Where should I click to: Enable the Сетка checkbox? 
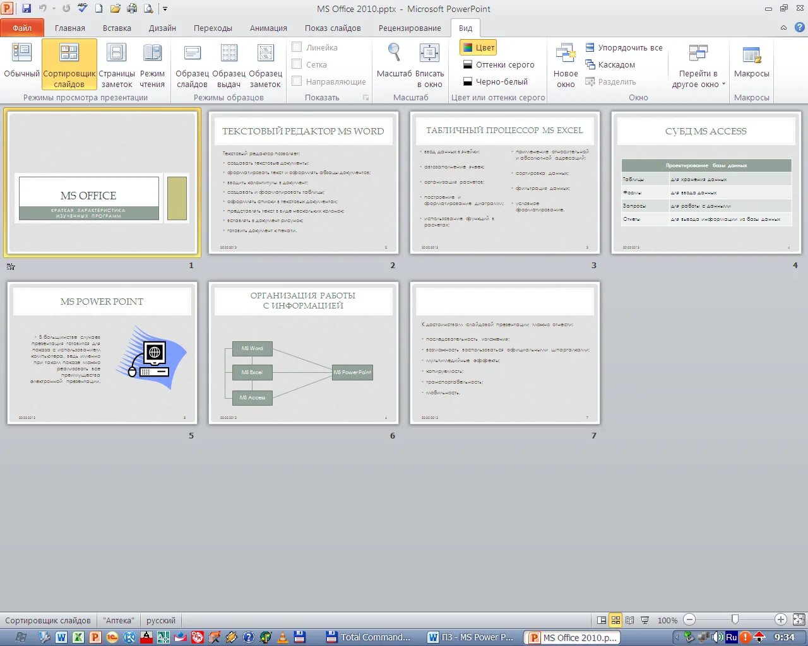(x=297, y=64)
